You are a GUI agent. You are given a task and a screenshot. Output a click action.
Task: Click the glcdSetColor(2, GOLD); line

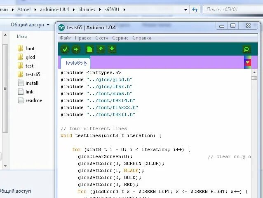(110, 177)
